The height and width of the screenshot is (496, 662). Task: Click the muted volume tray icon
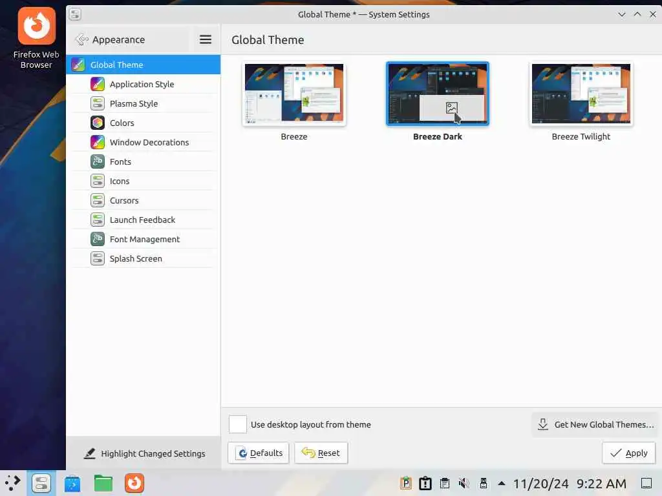tap(464, 483)
